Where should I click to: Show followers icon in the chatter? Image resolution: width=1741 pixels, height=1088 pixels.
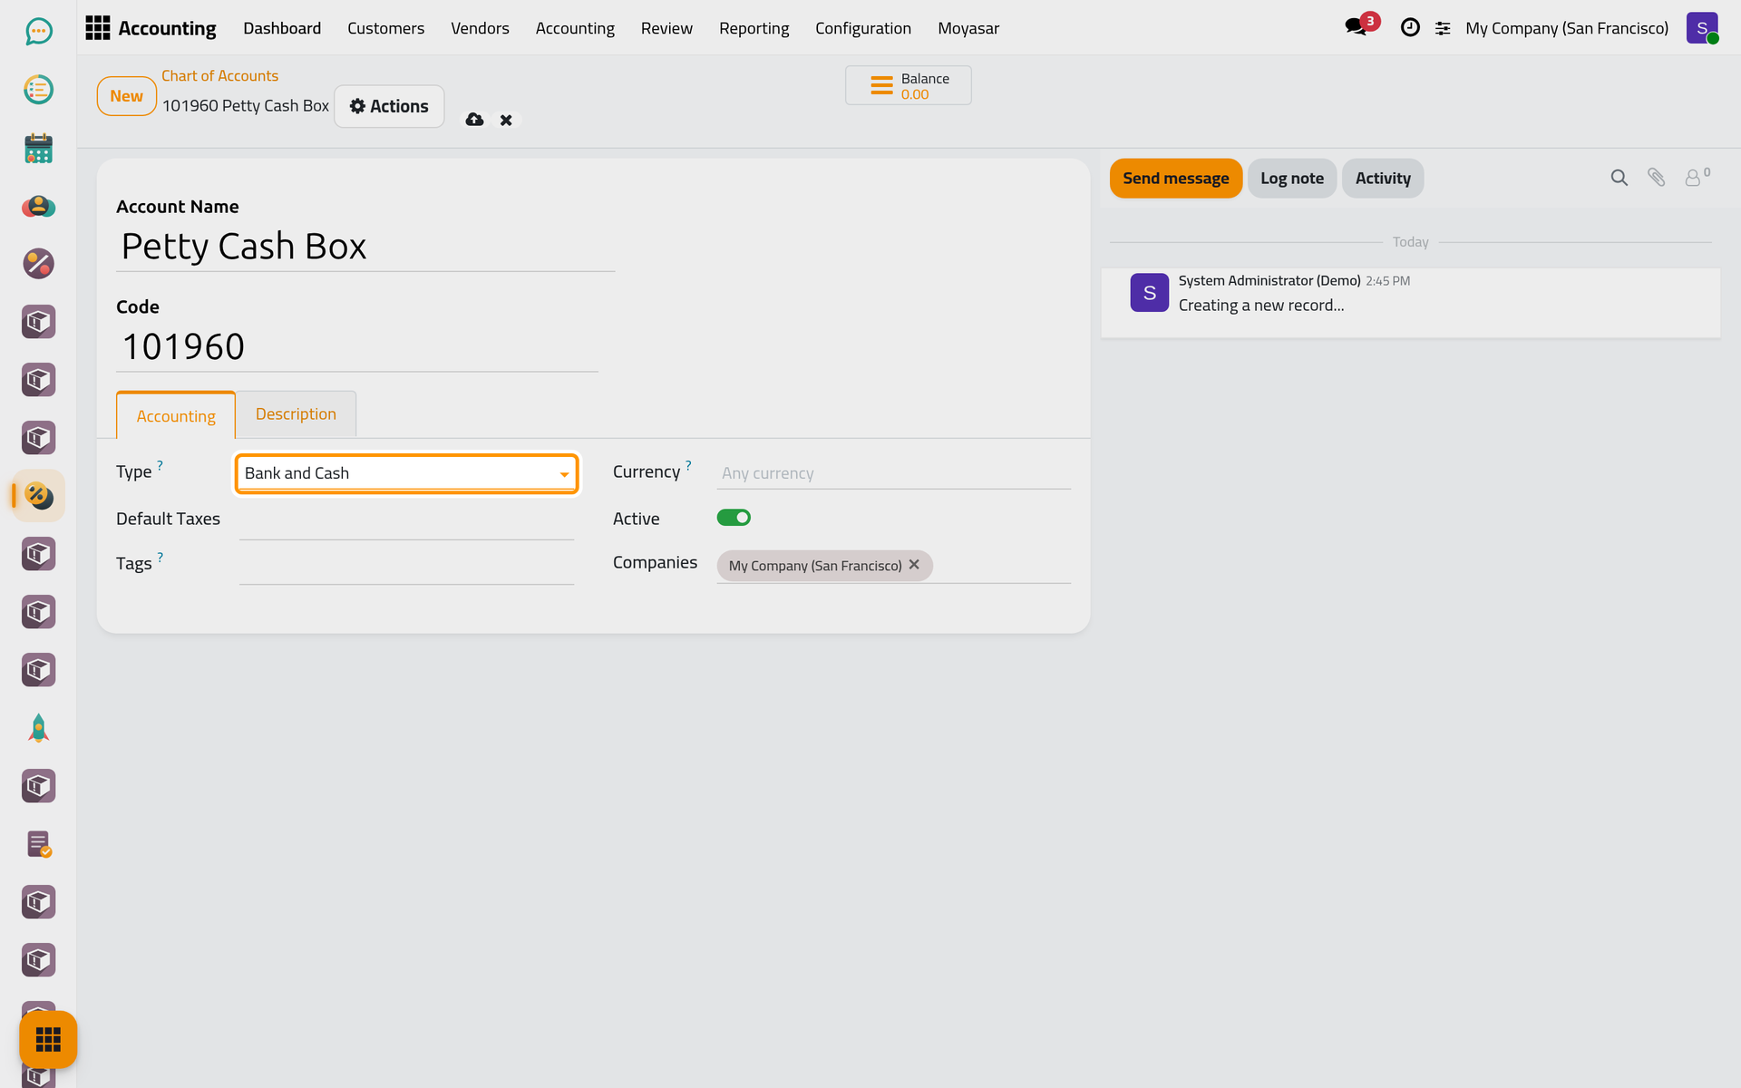(x=1697, y=177)
